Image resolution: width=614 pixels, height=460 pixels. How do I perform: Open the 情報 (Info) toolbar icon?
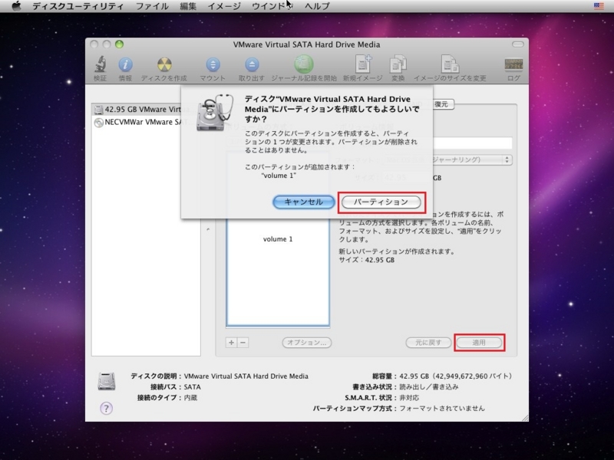point(125,64)
